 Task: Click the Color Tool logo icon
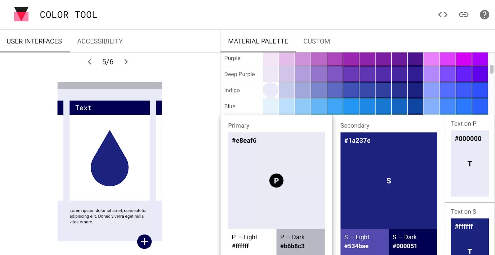pyautogui.click(x=21, y=14)
